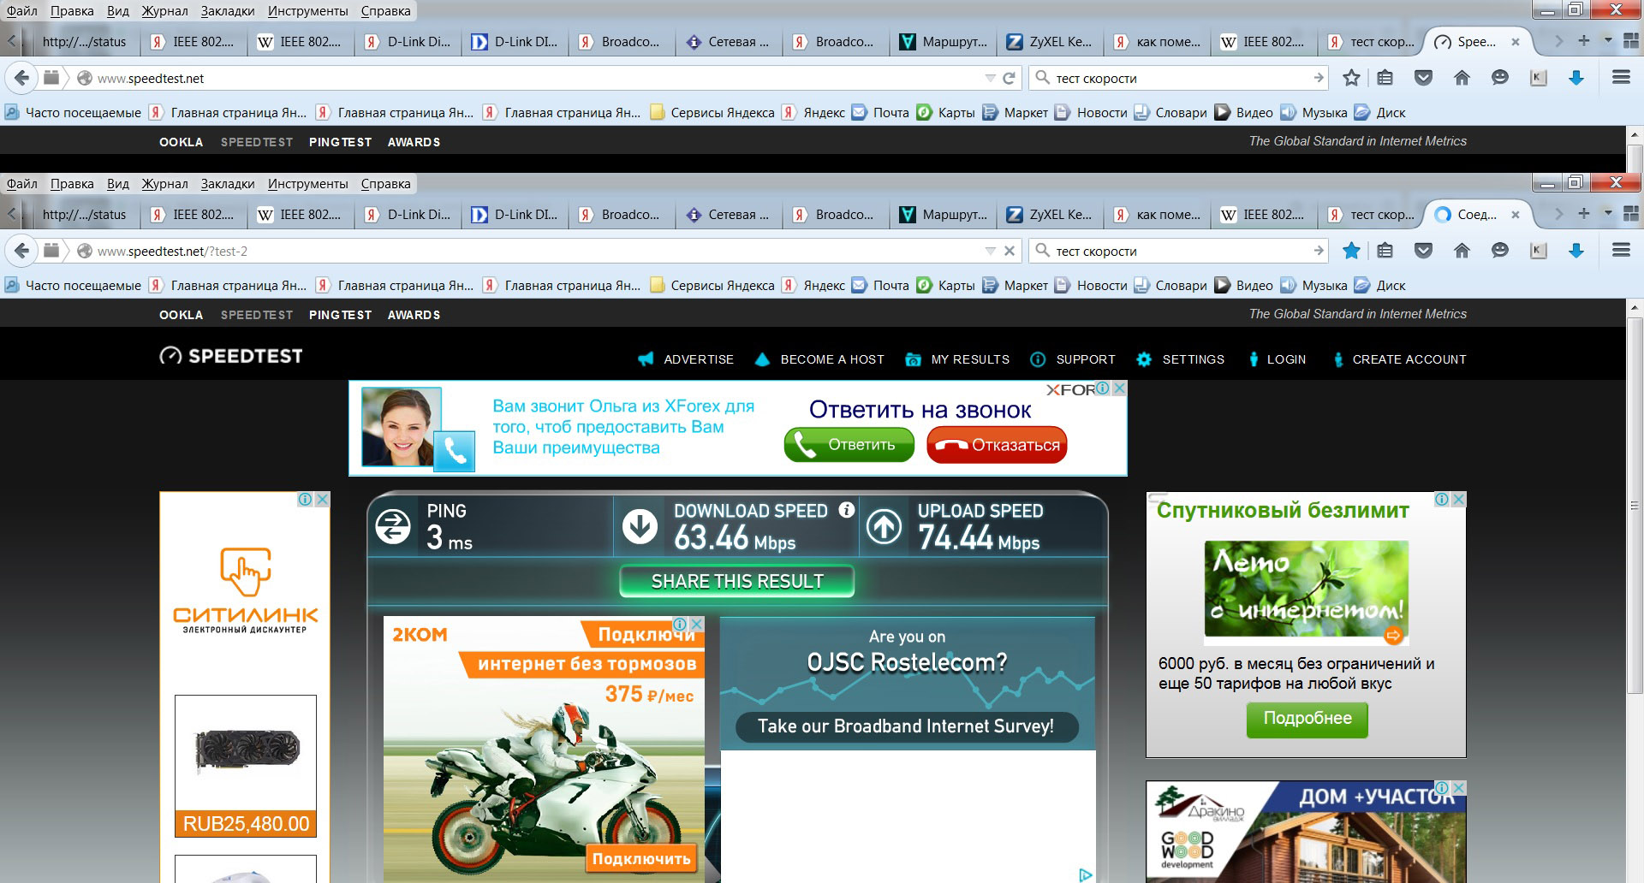The image size is (1644, 883).
Task: Open Pingtest link in front window
Action: click(340, 315)
